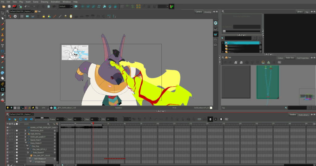
Task: Click the yellow bounding box control icon
Action: [138, 7]
